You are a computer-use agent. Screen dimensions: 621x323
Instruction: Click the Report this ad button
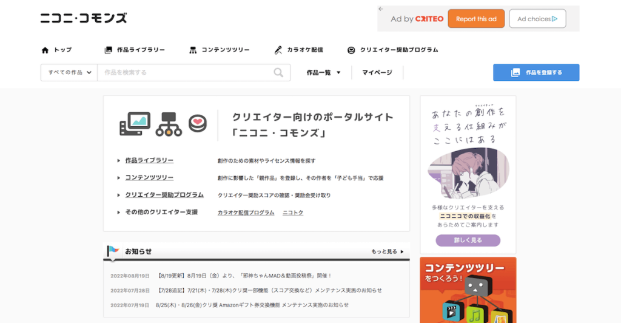pyautogui.click(x=476, y=19)
